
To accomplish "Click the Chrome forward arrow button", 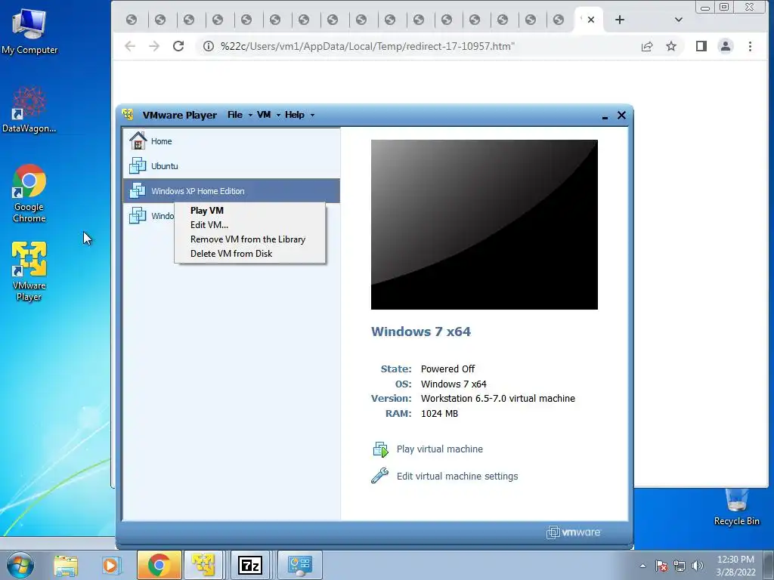I will point(154,46).
